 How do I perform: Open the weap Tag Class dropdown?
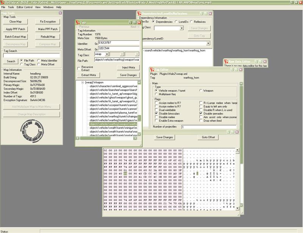[x=107, y=54]
